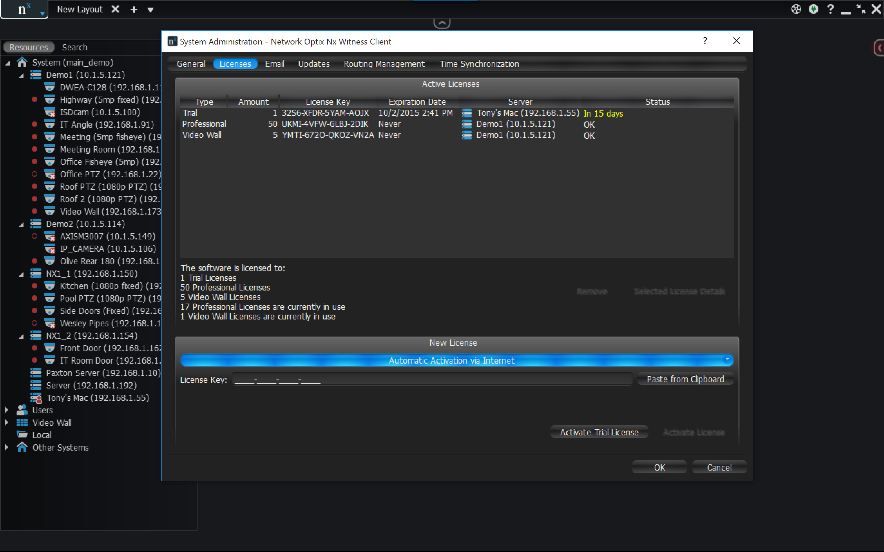Click the Demo1 server icon in tree
Screen dimensions: 884x552
pyautogui.click(x=36, y=75)
